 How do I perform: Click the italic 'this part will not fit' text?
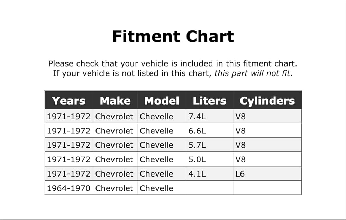click(252, 73)
